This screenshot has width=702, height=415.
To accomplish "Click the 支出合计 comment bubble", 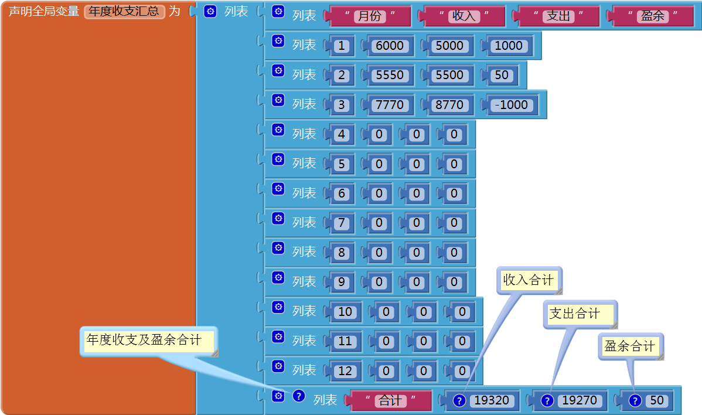I will [580, 314].
